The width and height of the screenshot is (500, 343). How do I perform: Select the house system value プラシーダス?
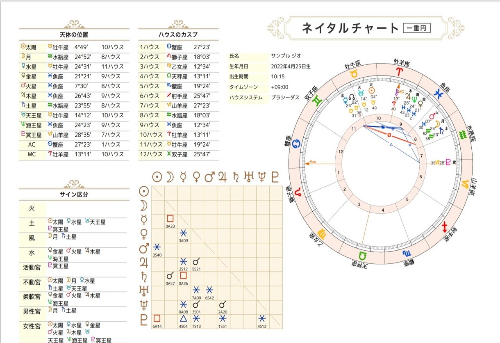pos(285,98)
